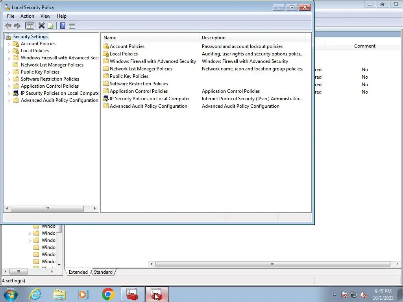This screenshot has width=403, height=302.
Task: Switch to first toolbox MMC taskbar button
Action: [133, 294]
